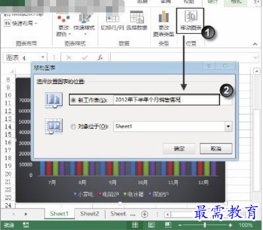Image resolution: width=263 pixels, height=230 pixels.
Task: Click the macro record icon in status bar
Action: pyautogui.click(x=26, y=225)
